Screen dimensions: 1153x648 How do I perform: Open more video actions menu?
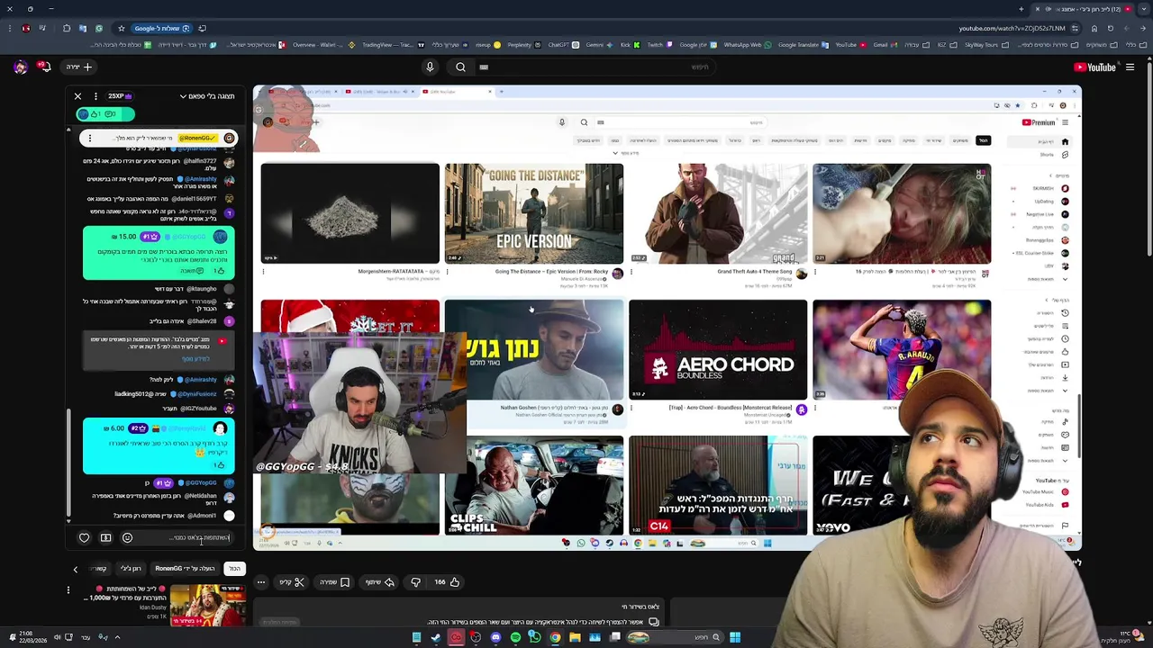click(261, 582)
